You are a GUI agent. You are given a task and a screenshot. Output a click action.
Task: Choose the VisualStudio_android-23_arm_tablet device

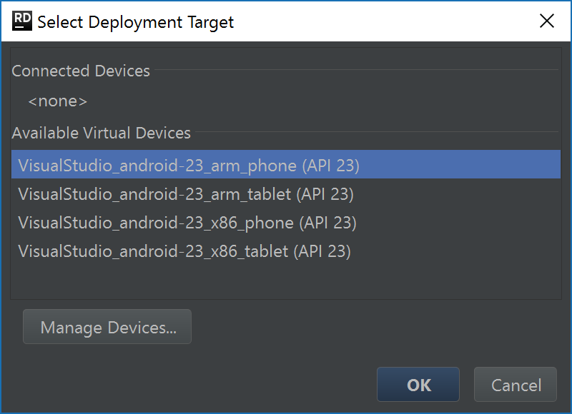285,193
